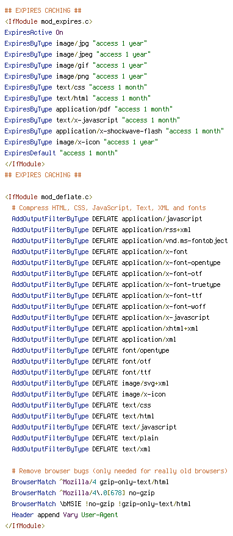Select the DEFLATE application/xhtml+xml line
Viewport: 233px width, 536px height.
(x=105, y=328)
